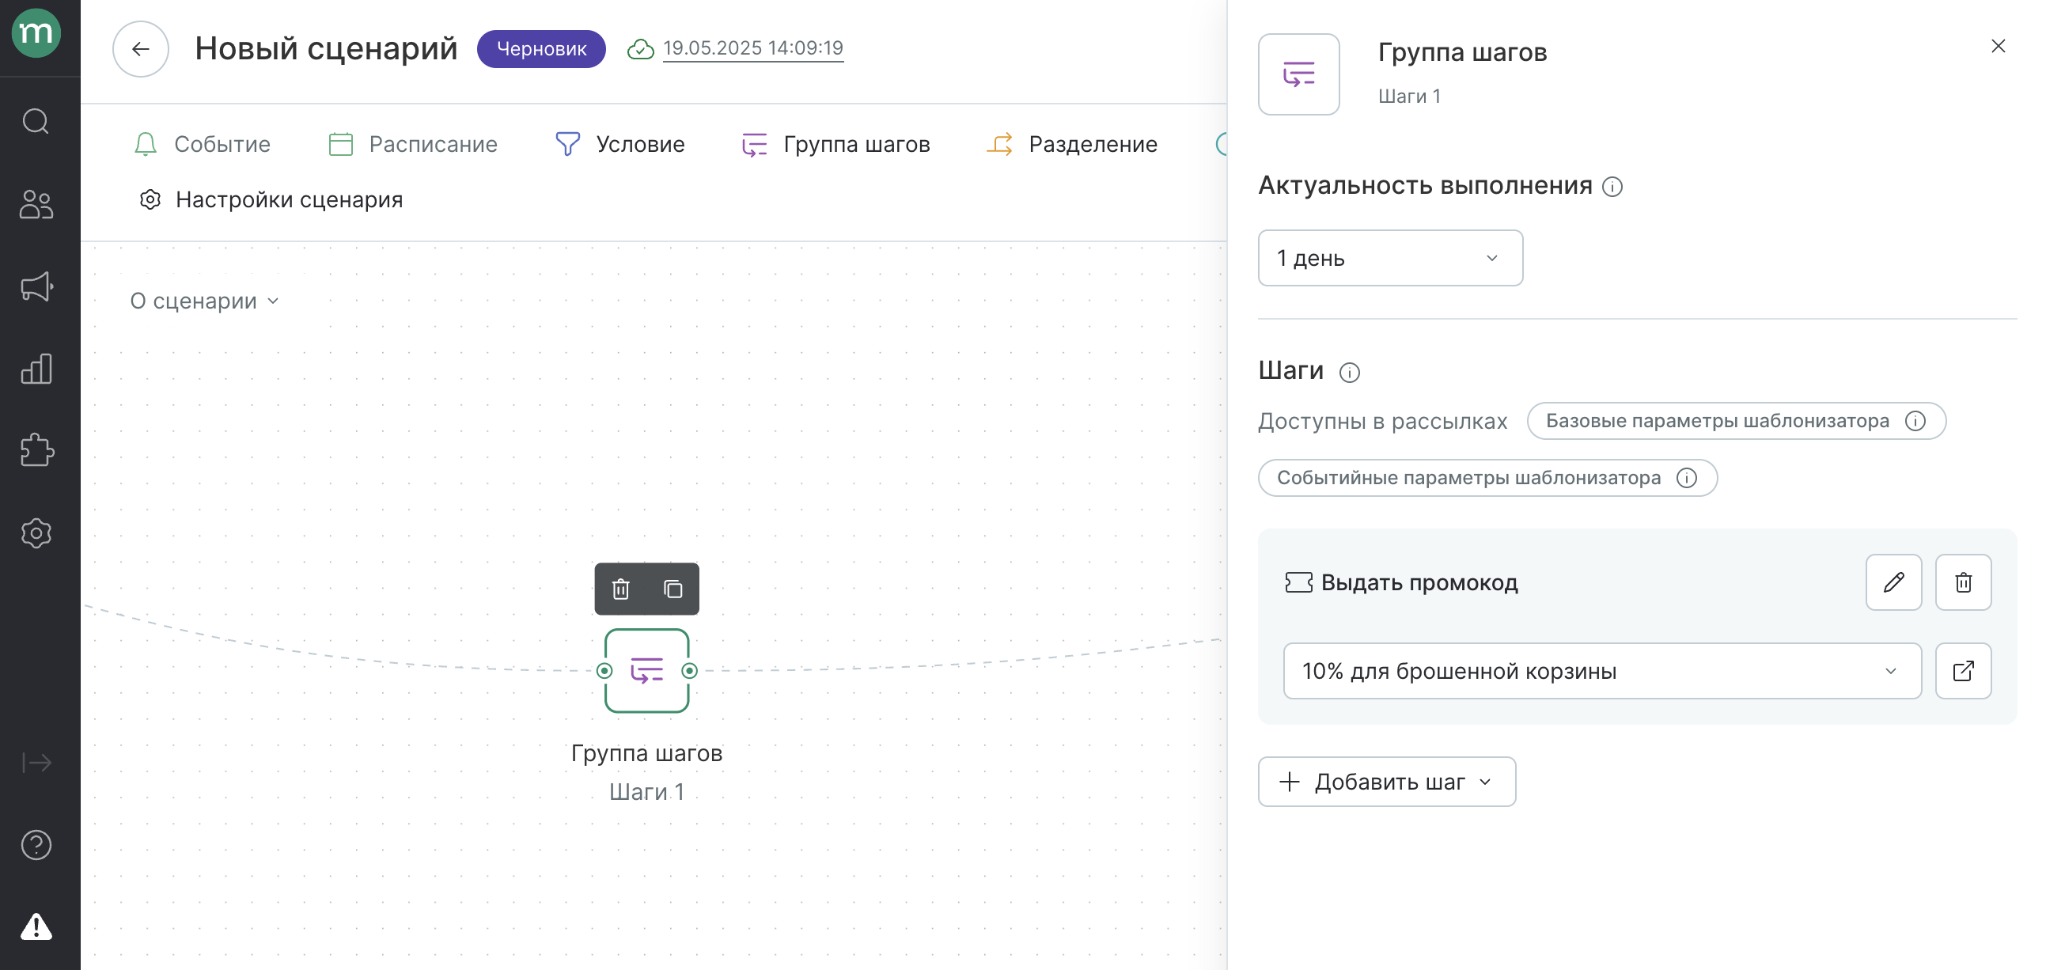The width and height of the screenshot is (2046, 970).
Task: Open integrations puzzle icon
Action: (36, 450)
